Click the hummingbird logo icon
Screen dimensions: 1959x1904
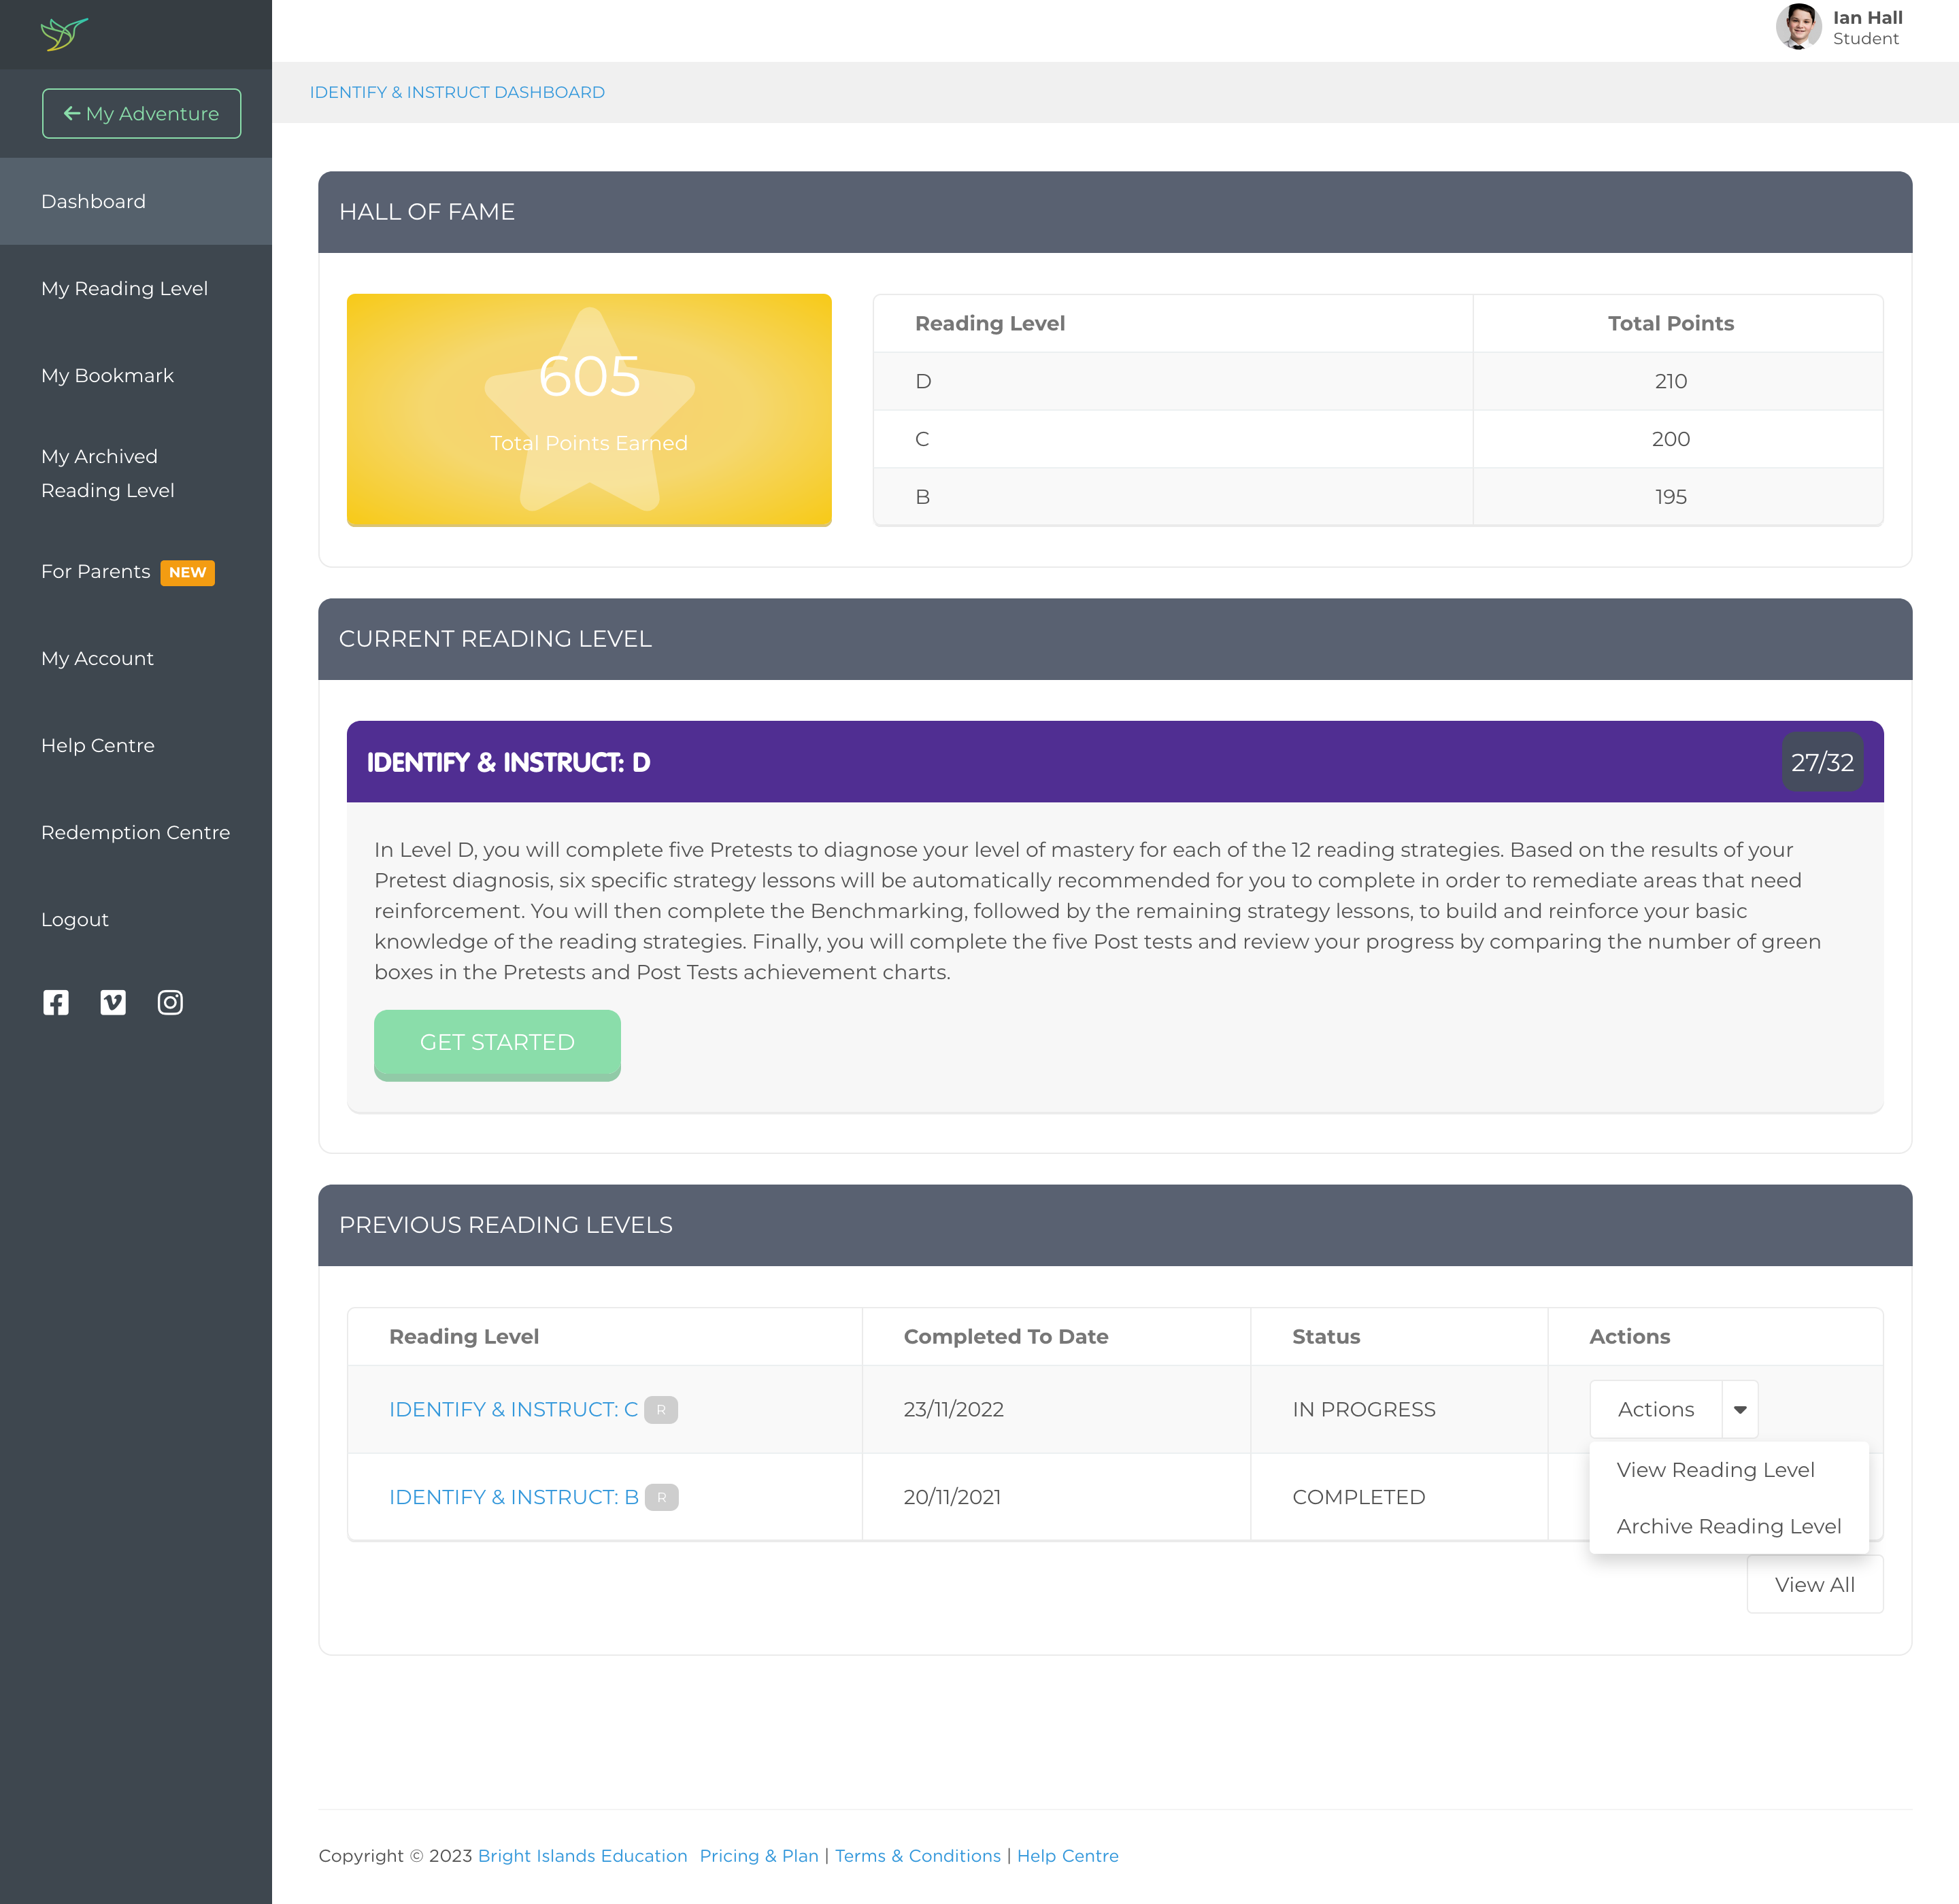[x=63, y=34]
